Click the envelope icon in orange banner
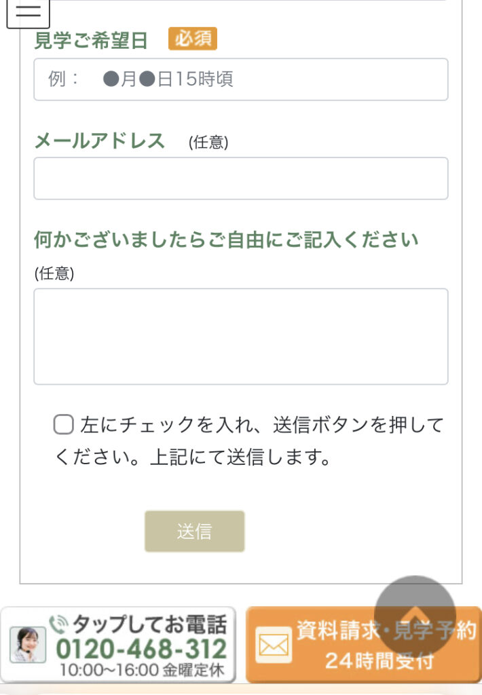Screen dimensions: 482x695 tap(274, 644)
